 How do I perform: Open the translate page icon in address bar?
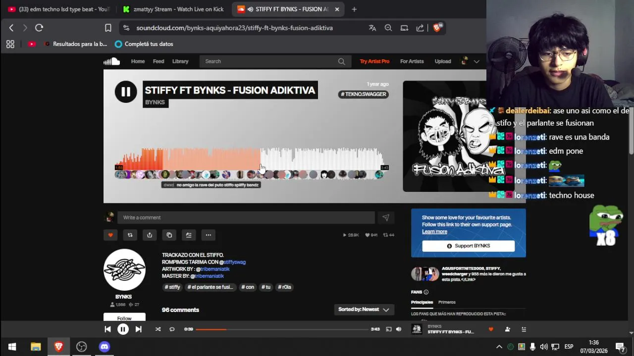pos(372,28)
